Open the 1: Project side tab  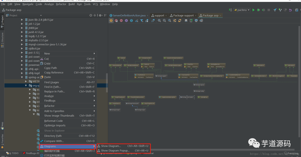pyautogui.click(x=2, y=21)
